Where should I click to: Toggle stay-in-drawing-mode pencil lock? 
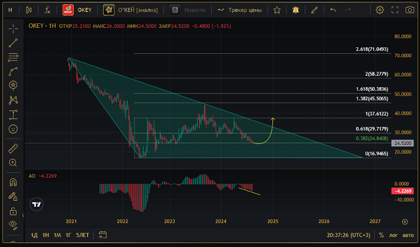coord(13,197)
